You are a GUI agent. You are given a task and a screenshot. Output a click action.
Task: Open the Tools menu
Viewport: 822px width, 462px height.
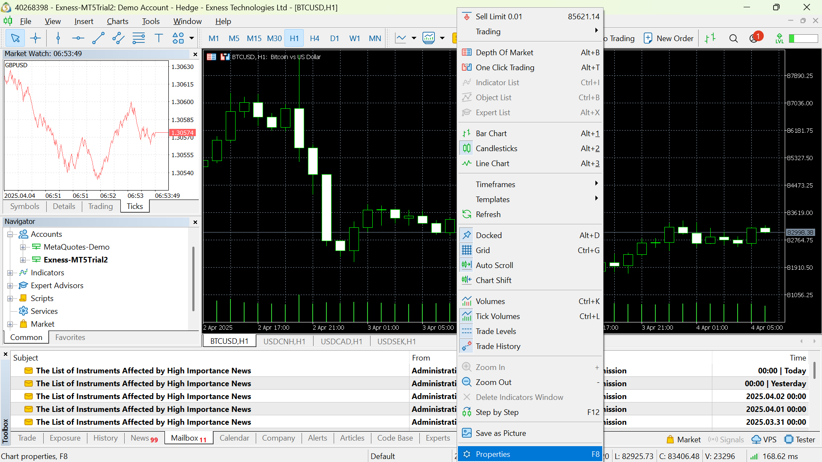151,21
